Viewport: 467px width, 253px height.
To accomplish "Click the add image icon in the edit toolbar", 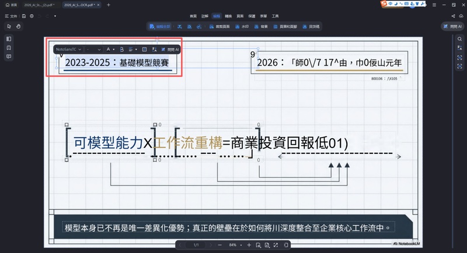I will pyautogui.click(x=189, y=26).
